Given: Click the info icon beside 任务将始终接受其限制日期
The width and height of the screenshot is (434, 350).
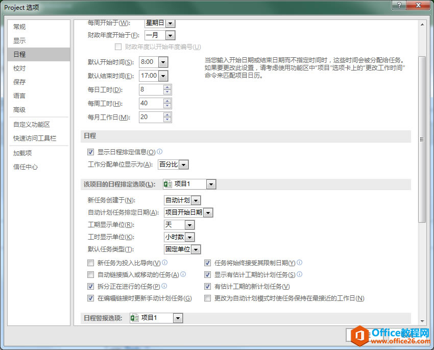Looking at the screenshot, I should pyautogui.click(x=299, y=263).
